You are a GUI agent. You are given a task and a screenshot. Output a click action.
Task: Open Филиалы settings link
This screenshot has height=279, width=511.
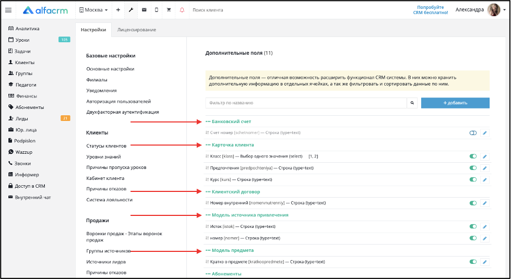pos(97,80)
